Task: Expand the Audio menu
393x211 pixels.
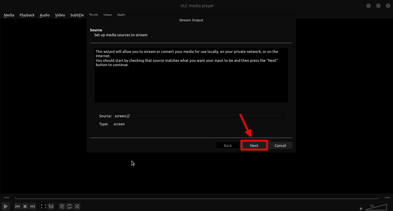Action: click(45, 15)
